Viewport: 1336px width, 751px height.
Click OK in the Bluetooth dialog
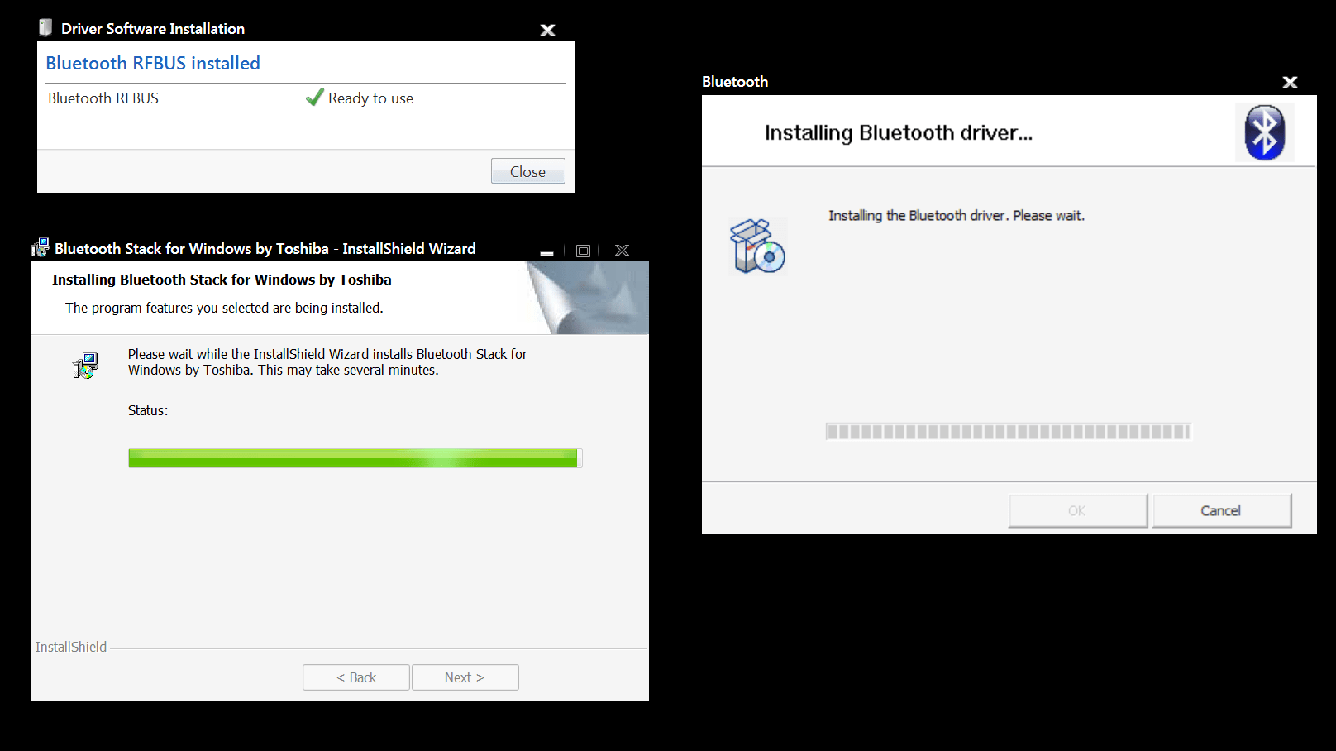[1078, 510]
